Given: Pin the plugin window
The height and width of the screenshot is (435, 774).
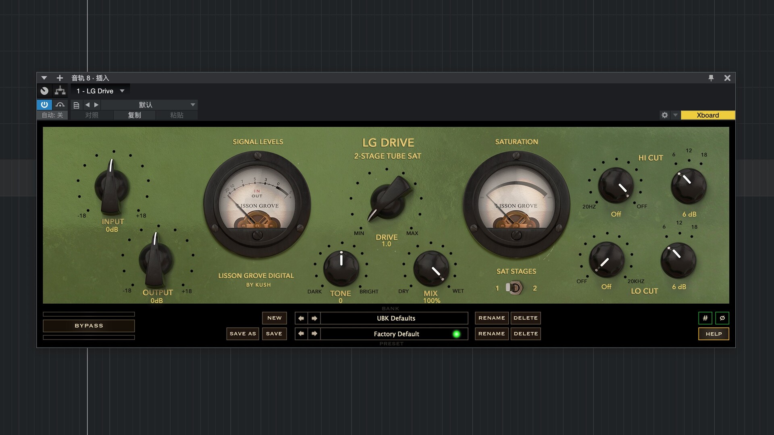Looking at the screenshot, I should point(711,78).
